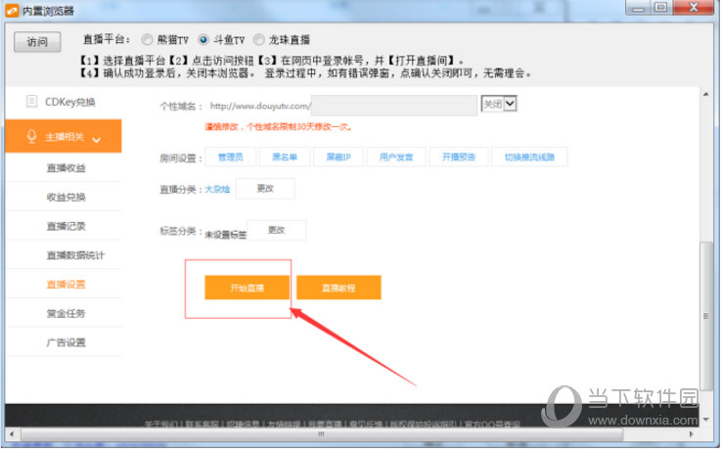Open the 关闭 dropdown next to domain field
The height and width of the screenshot is (449, 722).
click(x=499, y=104)
